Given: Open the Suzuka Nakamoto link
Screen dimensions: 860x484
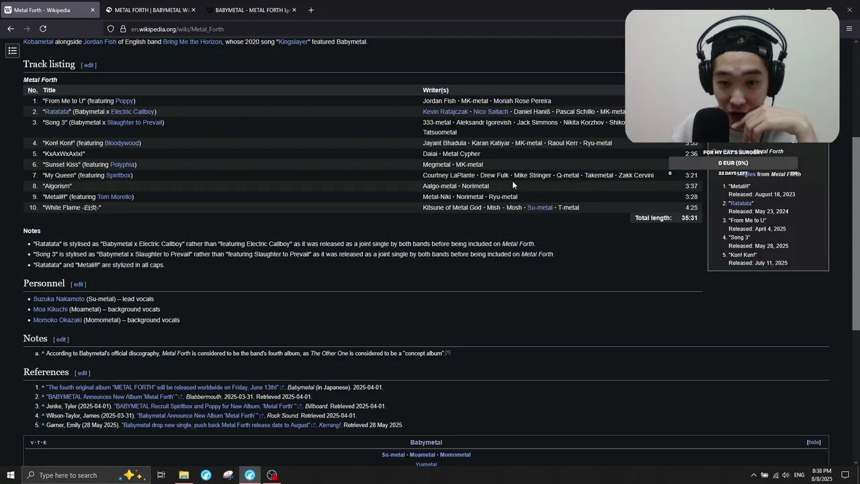Looking at the screenshot, I should click(x=59, y=299).
